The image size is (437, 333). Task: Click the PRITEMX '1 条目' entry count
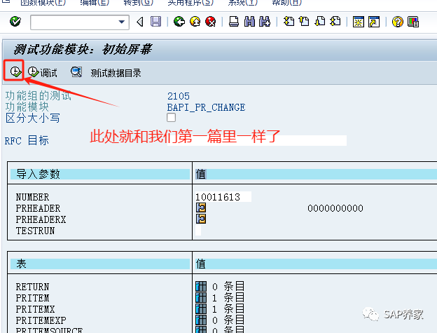click(228, 308)
